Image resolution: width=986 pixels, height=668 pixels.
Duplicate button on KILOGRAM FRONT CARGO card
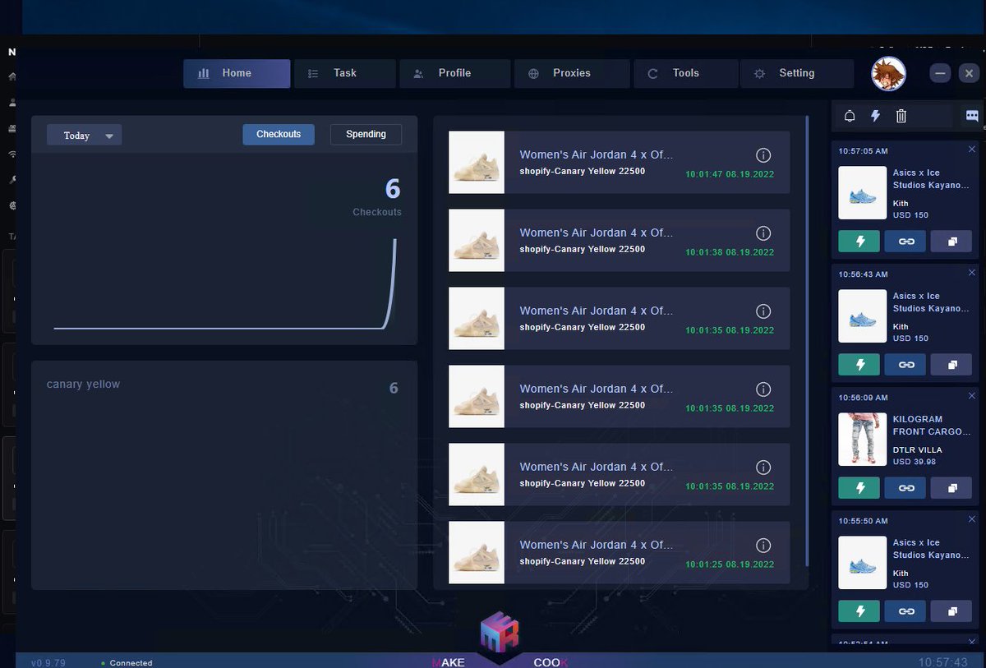tap(952, 488)
